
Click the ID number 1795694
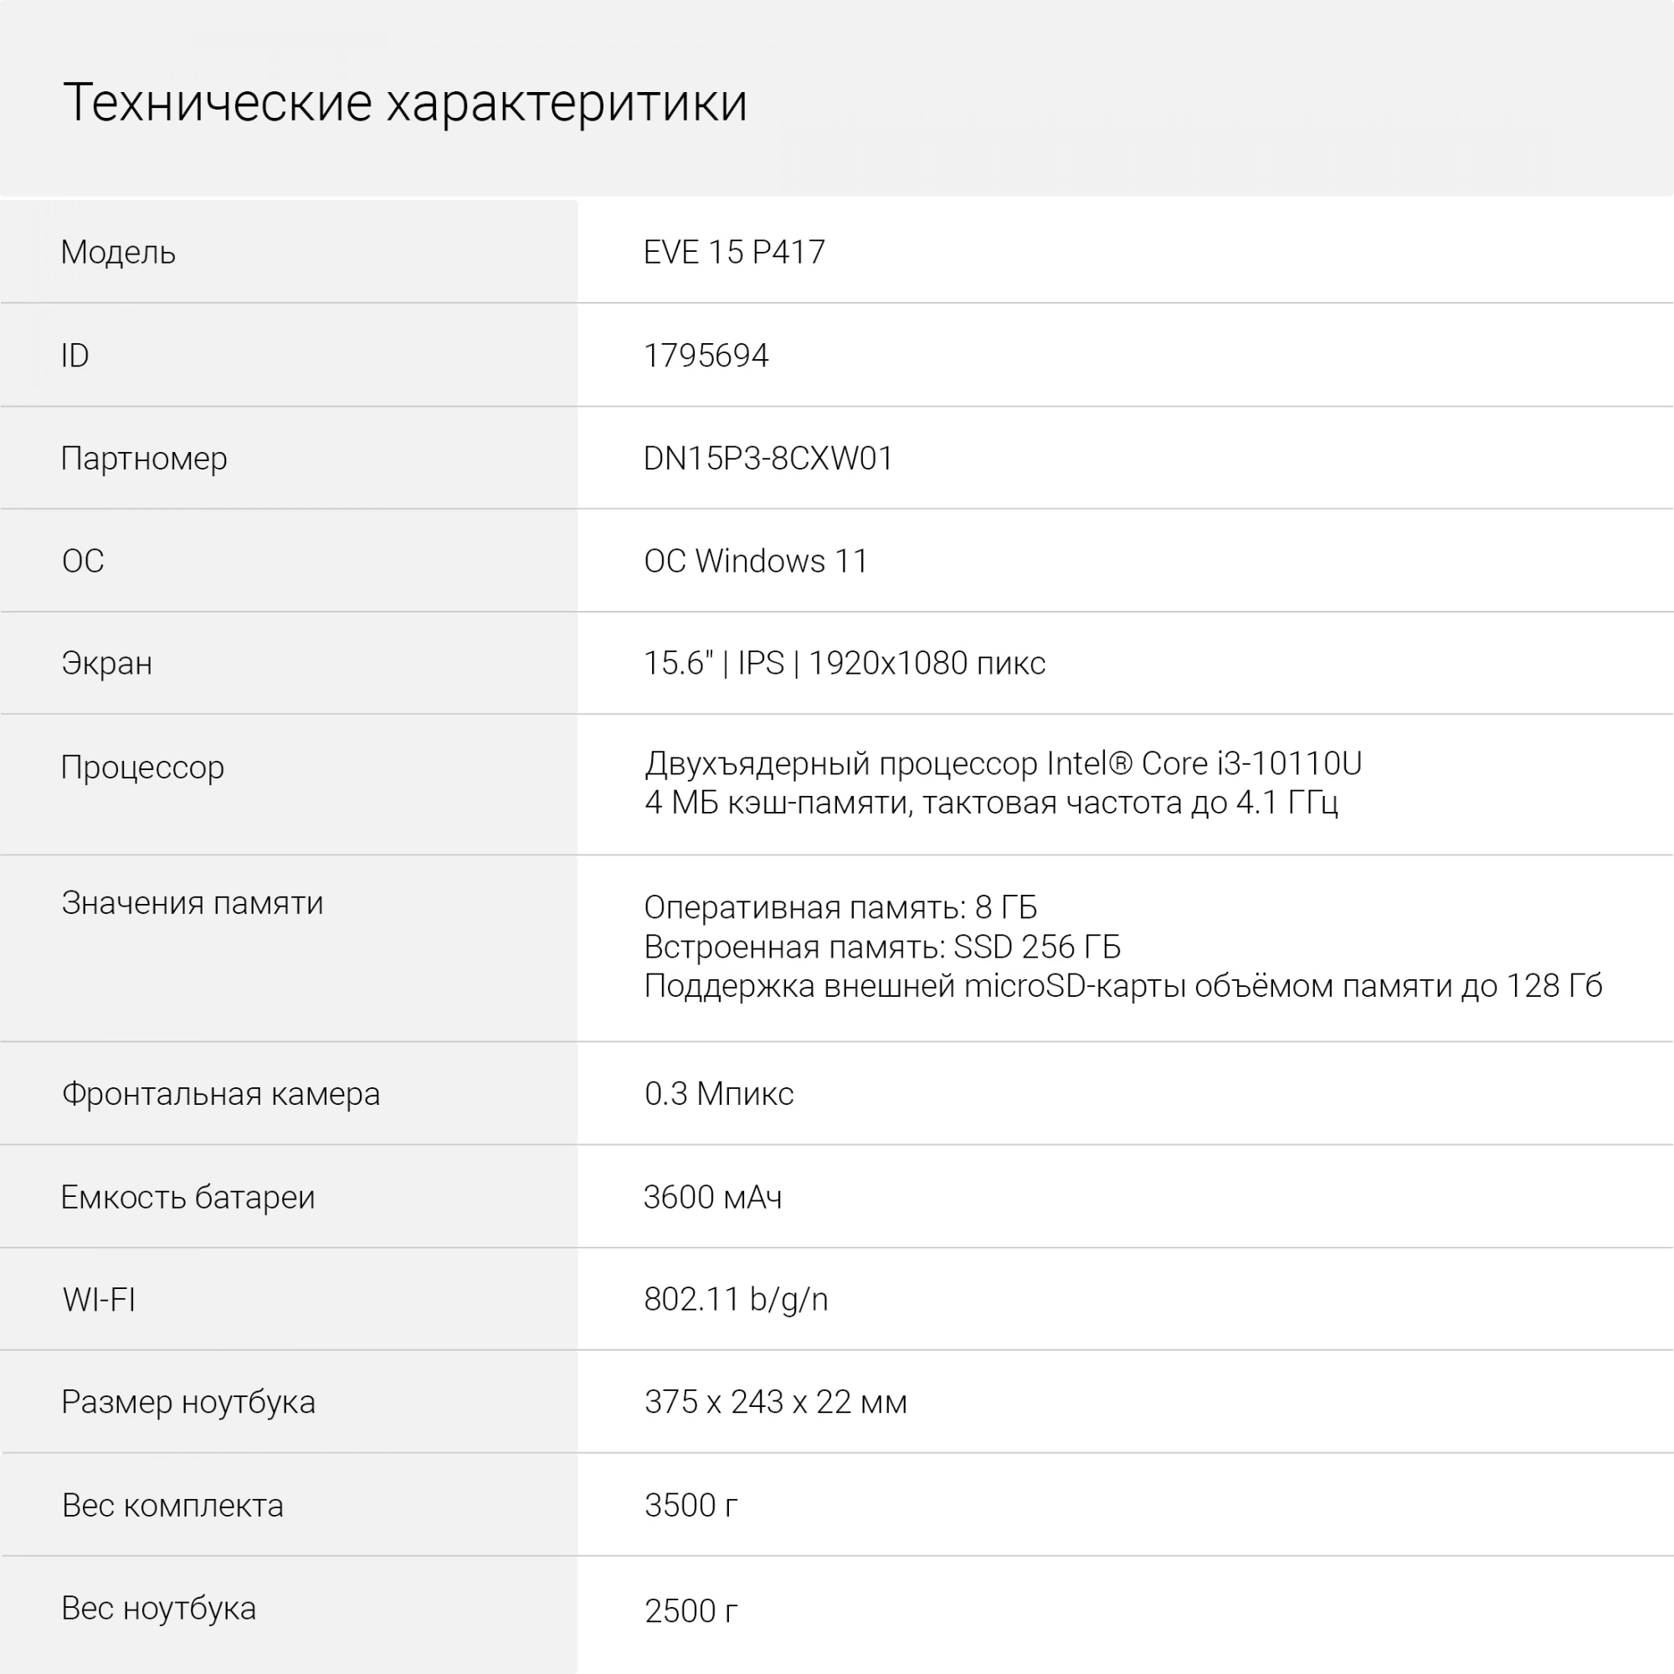706,355
